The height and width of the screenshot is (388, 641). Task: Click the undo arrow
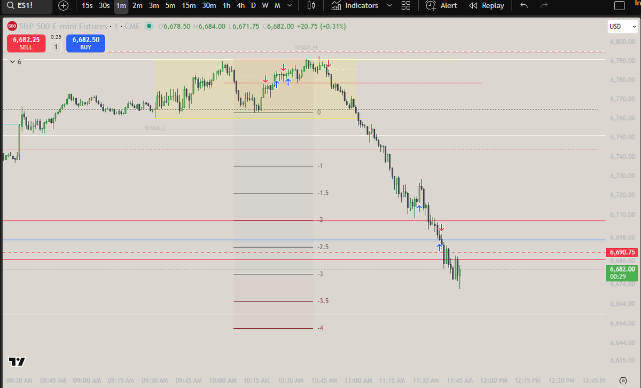[x=524, y=6]
